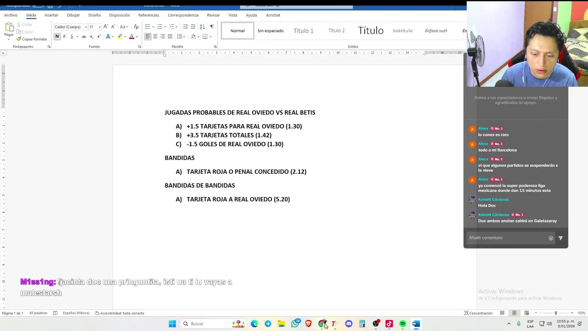Image resolution: width=588 pixels, height=331 pixels.
Task: Clear all formatting eraser icon
Action: pyautogui.click(x=136, y=27)
